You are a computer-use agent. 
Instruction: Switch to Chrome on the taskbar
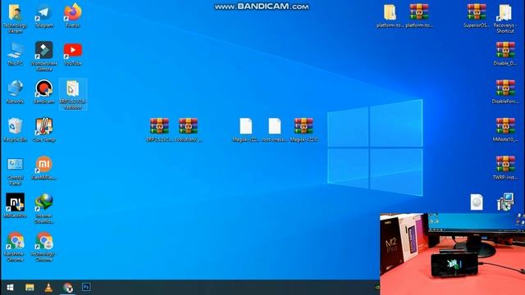[67, 288]
